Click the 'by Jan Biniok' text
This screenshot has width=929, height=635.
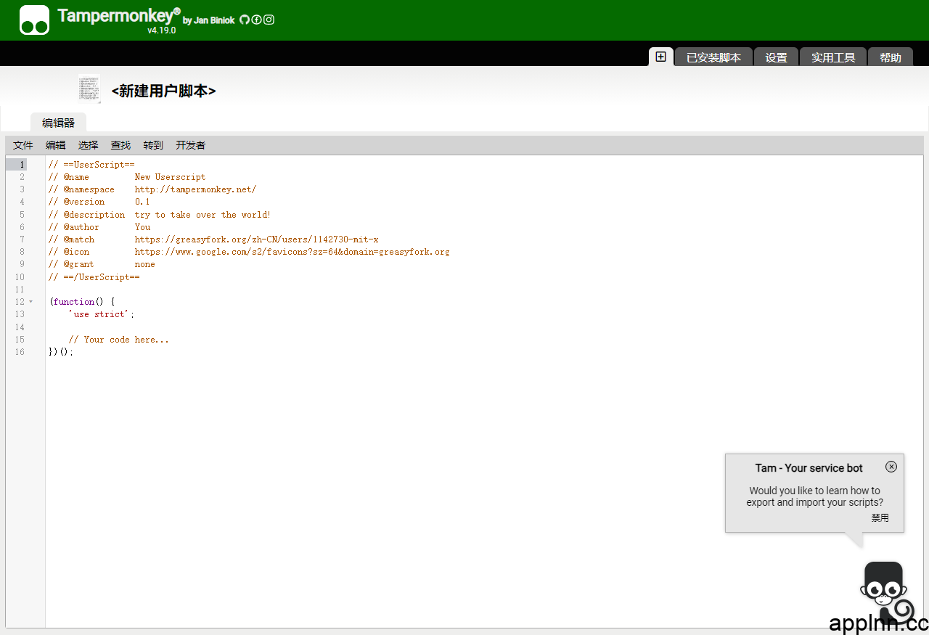click(x=209, y=20)
